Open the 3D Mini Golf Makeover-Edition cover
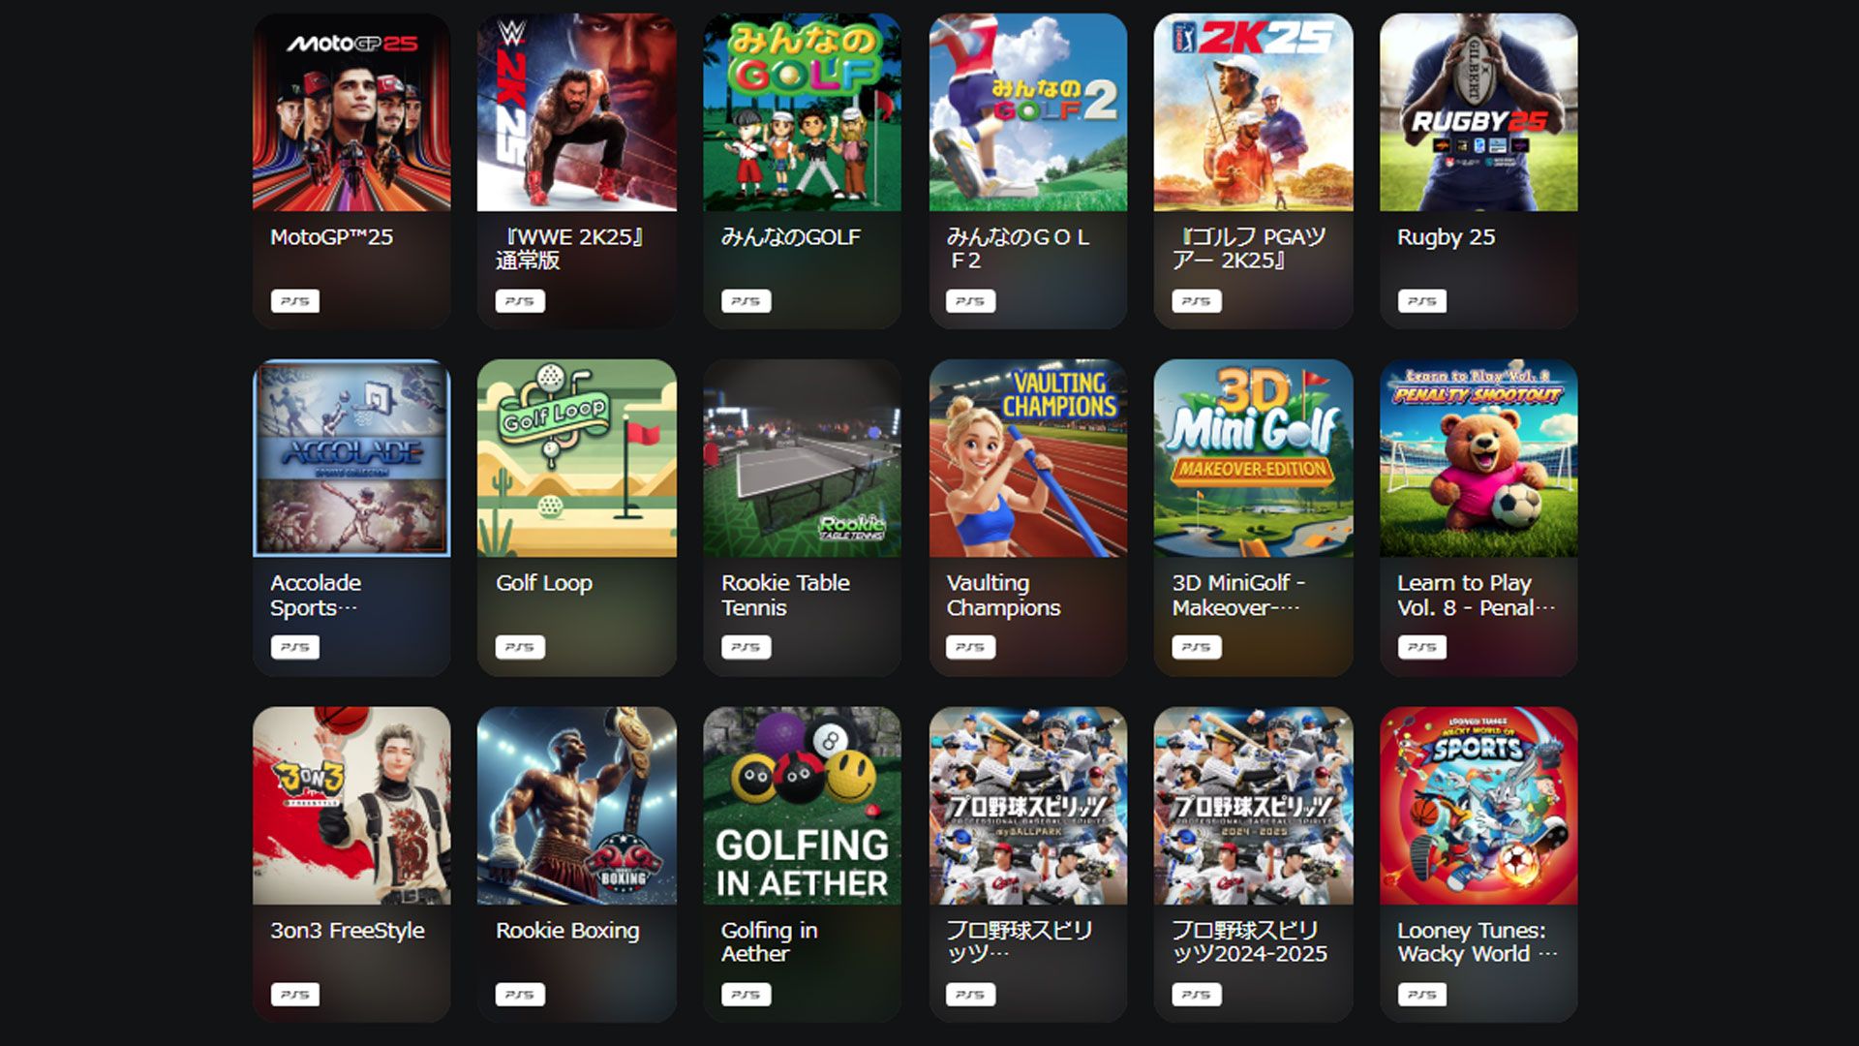The width and height of the screenshot is (1859, 1046). tap(1253, 458)
